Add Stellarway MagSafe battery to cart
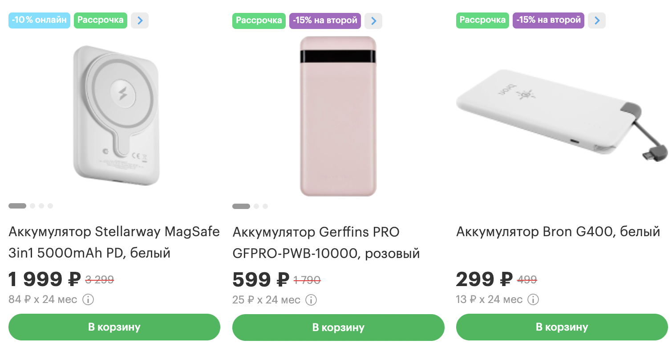Image resolution: width=672 pixels, height=344 pixels. tap(114, 327)
